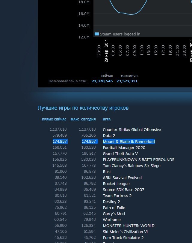The image size is (192, 243).
Task: Open the Dota 2 game link
Action: click(x=109, y=135)
